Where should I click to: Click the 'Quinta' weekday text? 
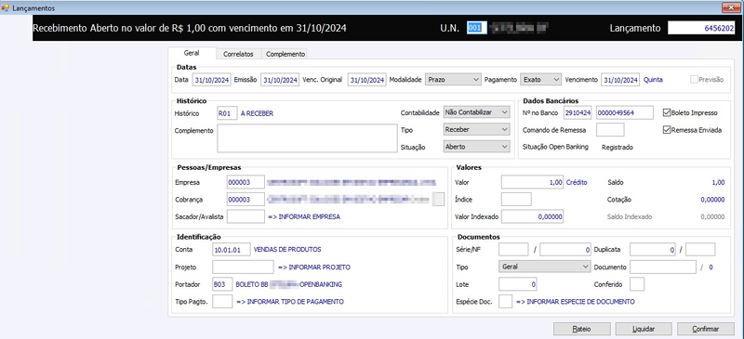653,80
